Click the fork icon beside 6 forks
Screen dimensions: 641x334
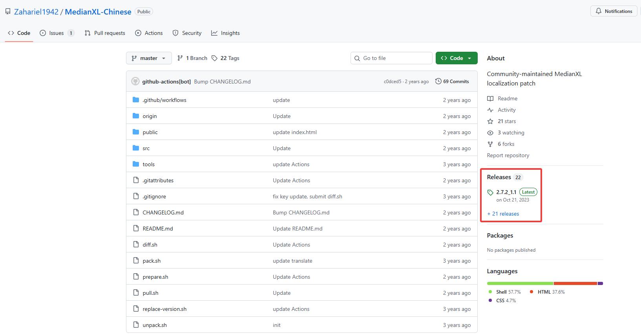point(490,144)
